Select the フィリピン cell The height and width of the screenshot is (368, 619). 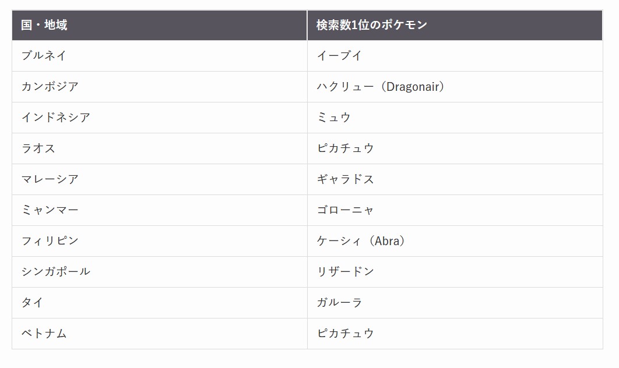pyautogui.click(x=50, y=241)
